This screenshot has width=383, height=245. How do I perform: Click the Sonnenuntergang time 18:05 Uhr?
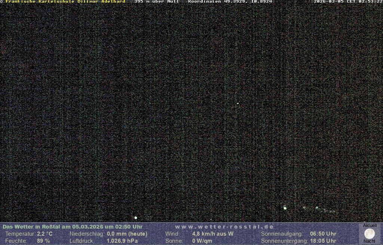point(323,241)
